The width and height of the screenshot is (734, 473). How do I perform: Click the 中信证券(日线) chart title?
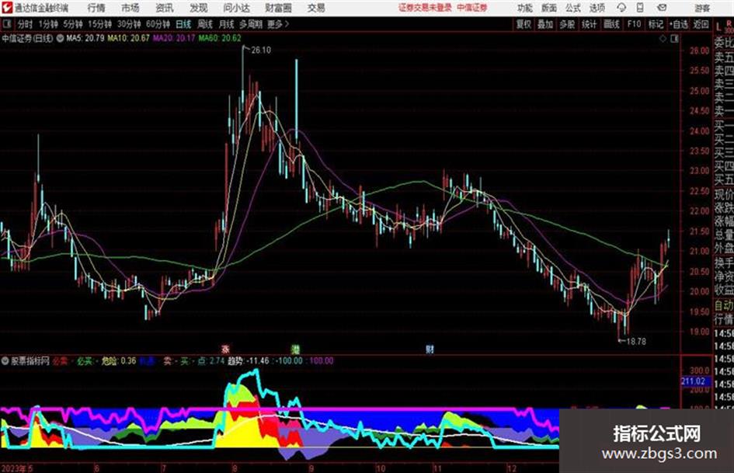[x=28, y=38]
